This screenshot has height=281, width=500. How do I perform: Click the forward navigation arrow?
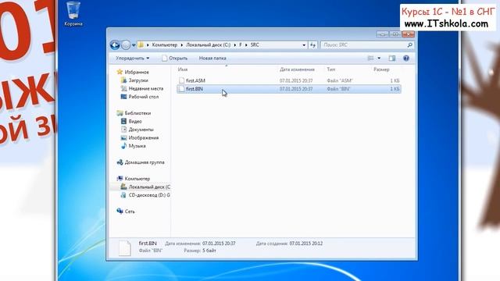126,45
